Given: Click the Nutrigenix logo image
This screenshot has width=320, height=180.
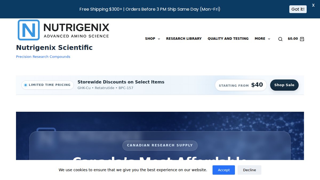Looking at the screenshot, I should click(63, 30).
